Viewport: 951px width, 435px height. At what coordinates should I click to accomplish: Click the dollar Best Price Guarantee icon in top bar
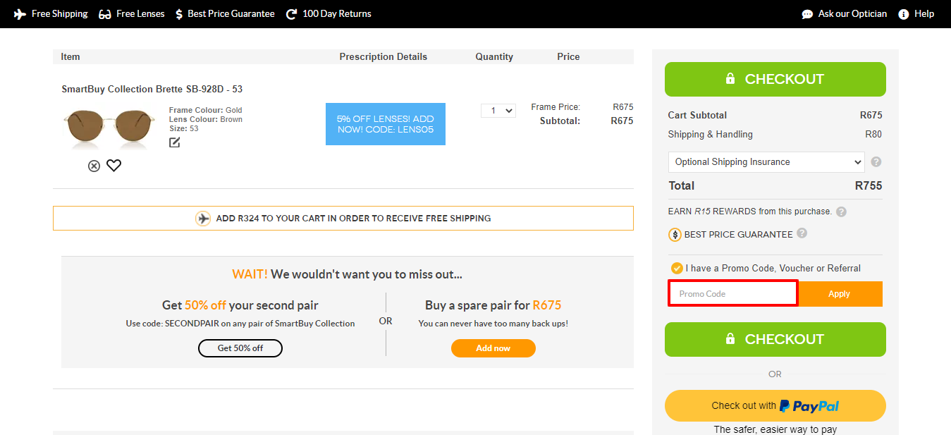tap(179, 14)
